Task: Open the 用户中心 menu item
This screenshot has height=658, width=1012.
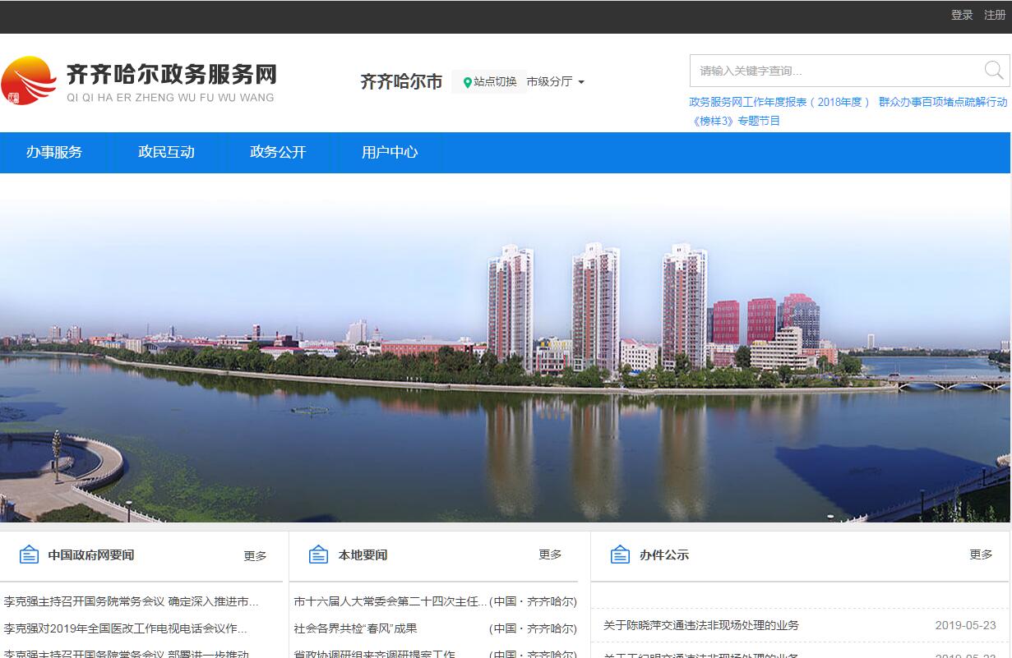Action: [x=390, y=152]
